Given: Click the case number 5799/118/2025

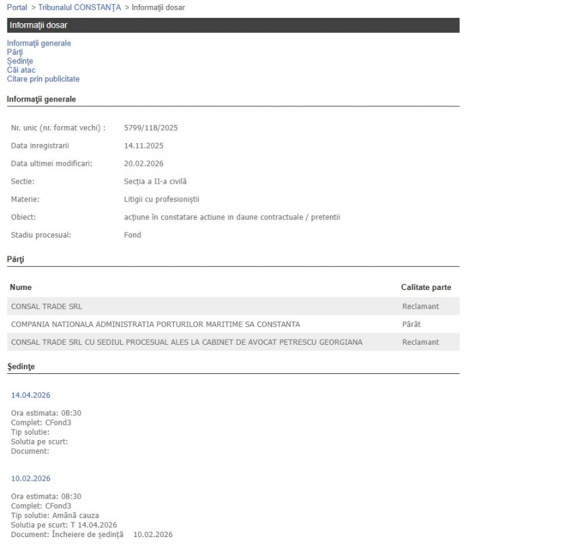Looking at the screenshot, I should click(151, 128).
